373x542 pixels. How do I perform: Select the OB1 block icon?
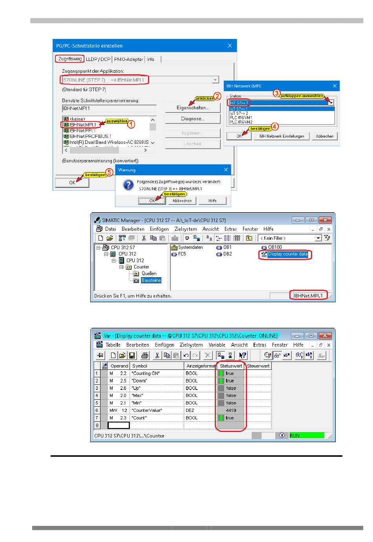219,248
